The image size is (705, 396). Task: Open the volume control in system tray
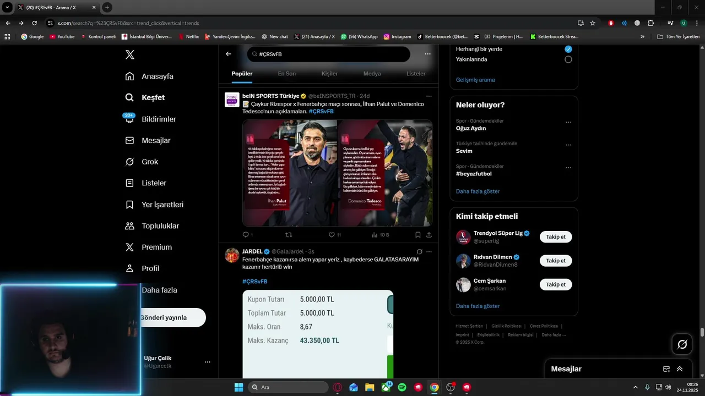[x=668, y=387]
